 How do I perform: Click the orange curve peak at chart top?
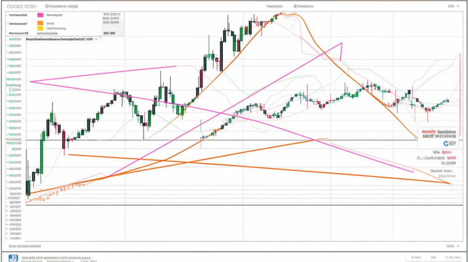283,14
